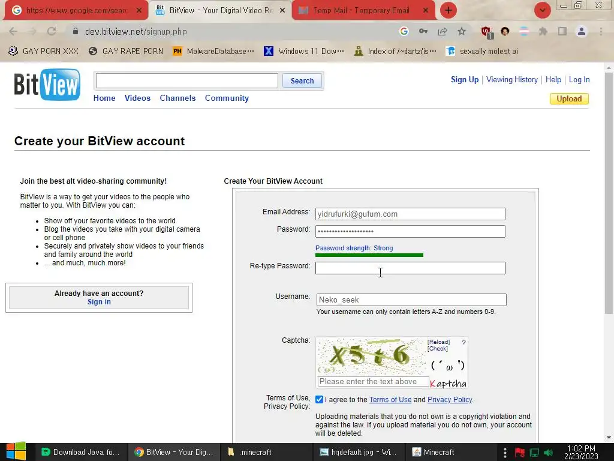
Task: Open saved passwords via the key icon
Action: coord(423,31)
